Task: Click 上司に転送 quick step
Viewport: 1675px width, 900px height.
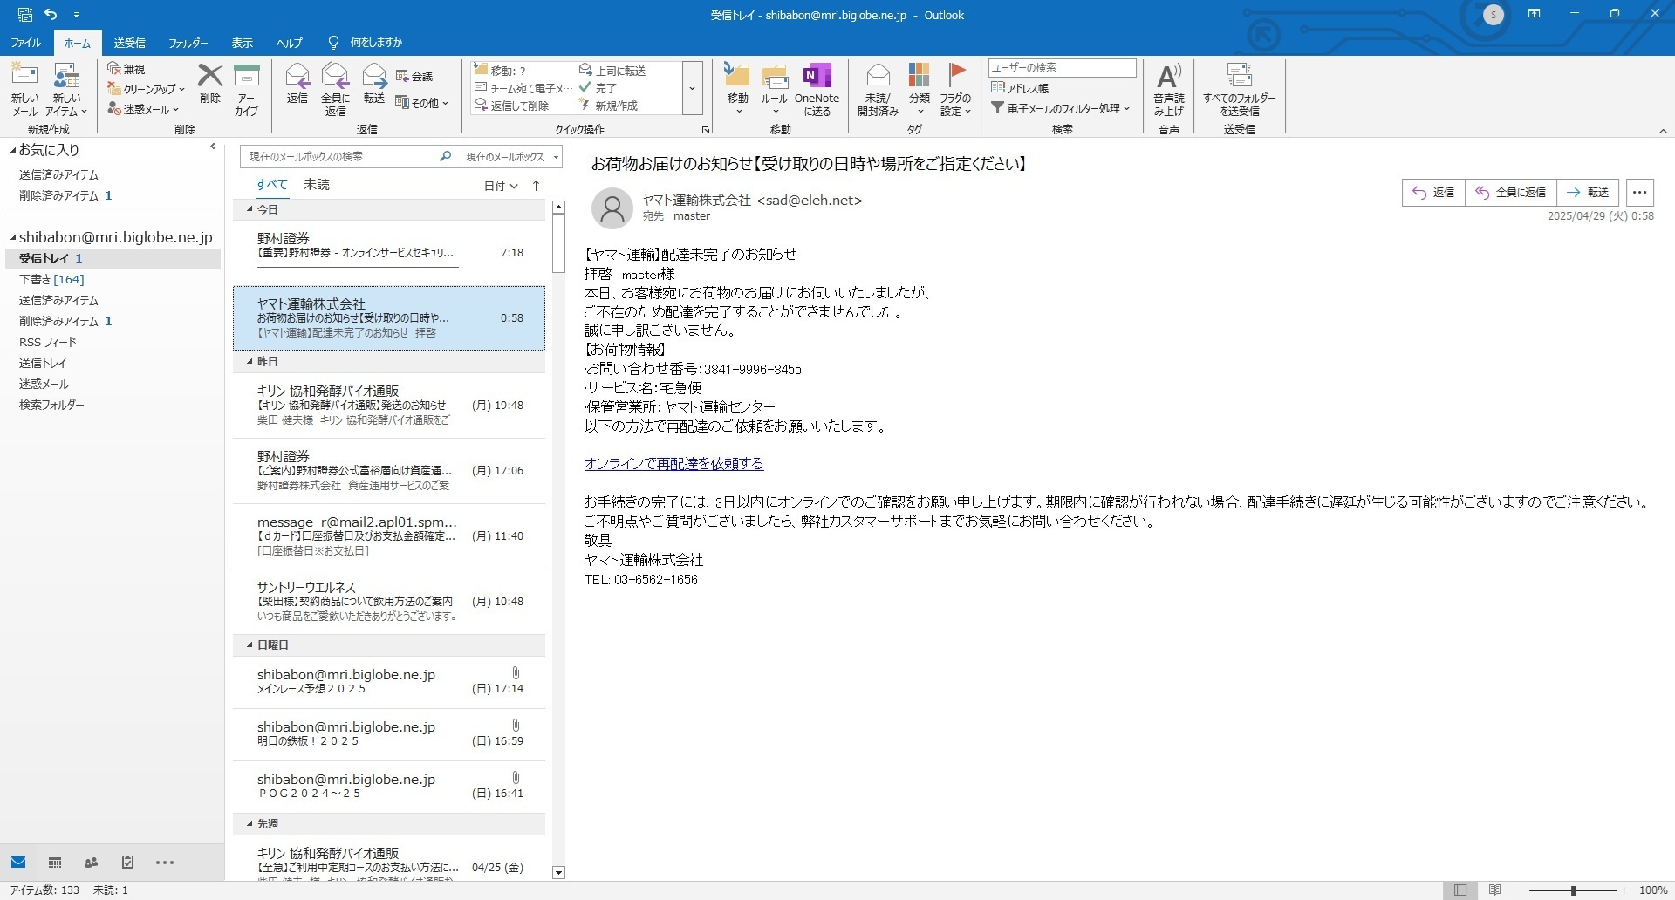Action: tap(612, 71)
